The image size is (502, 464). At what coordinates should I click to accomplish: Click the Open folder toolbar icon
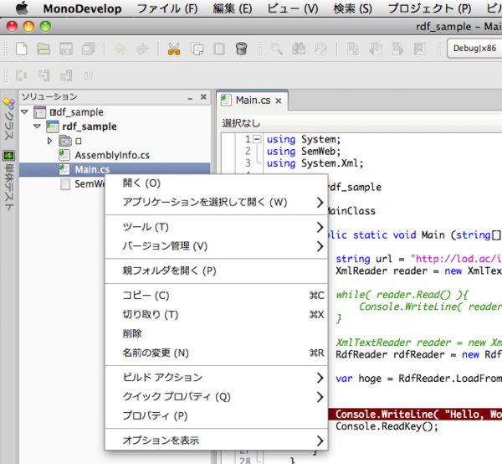click(x=44, y=49)
